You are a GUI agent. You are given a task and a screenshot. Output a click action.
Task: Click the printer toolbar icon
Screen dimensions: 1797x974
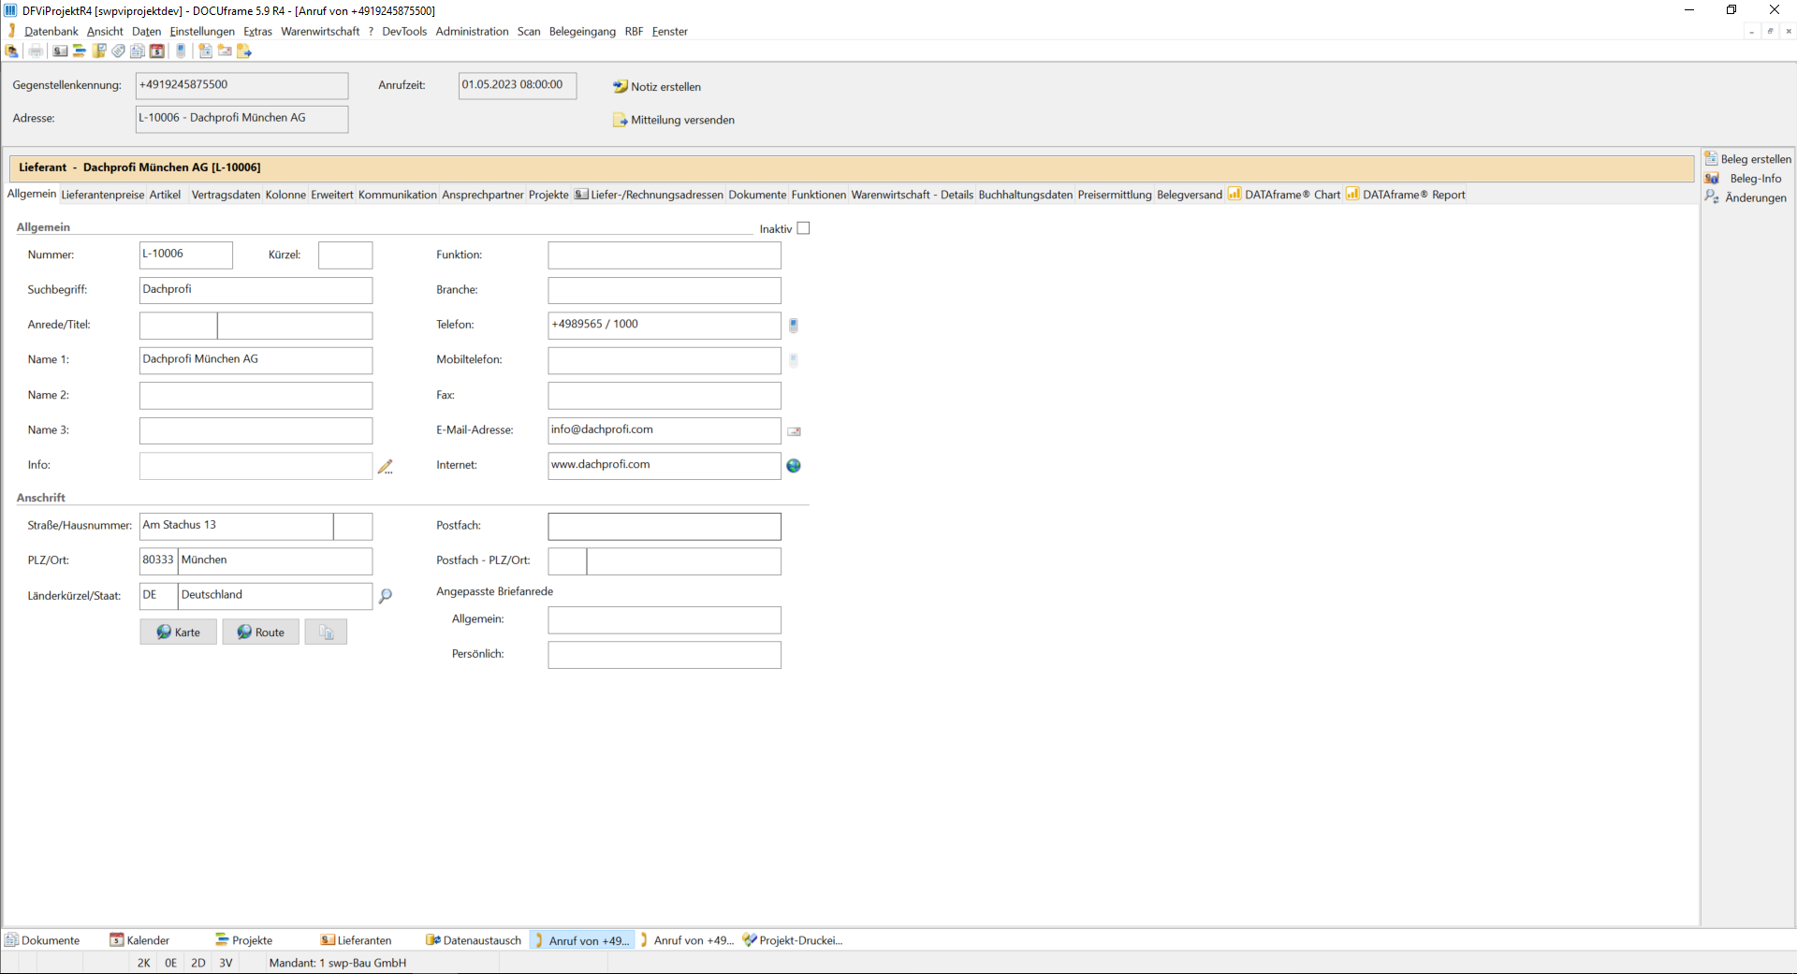(x=36, y=51)
